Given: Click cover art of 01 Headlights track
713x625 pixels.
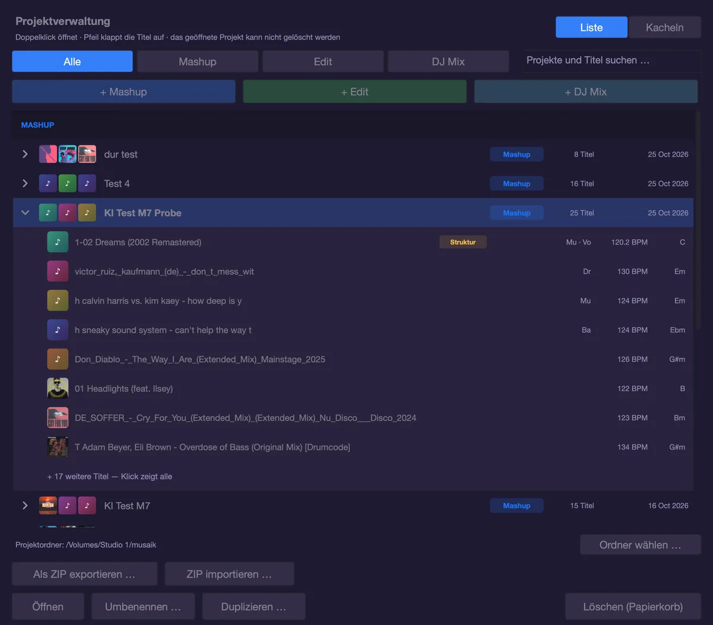Looking at the screenshot, I should point(58,389).
